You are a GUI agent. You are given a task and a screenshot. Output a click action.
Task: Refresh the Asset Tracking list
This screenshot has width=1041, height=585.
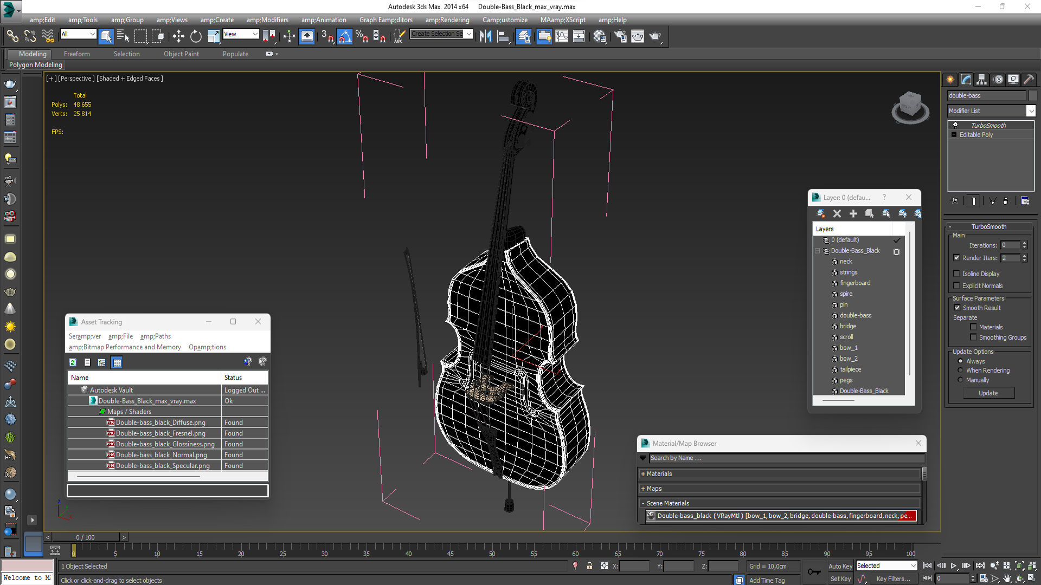(x=73, y=362)
